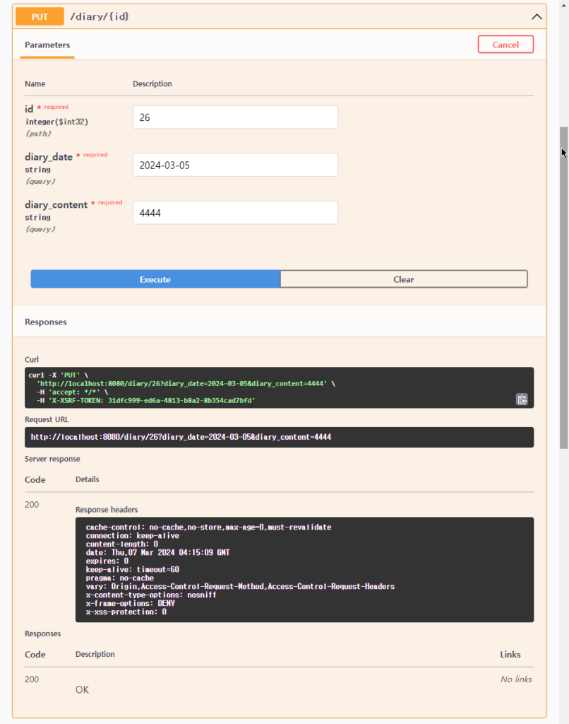Click the 'accept: */*' curl header line
569x724 pixels.
[x=73, y=392]
